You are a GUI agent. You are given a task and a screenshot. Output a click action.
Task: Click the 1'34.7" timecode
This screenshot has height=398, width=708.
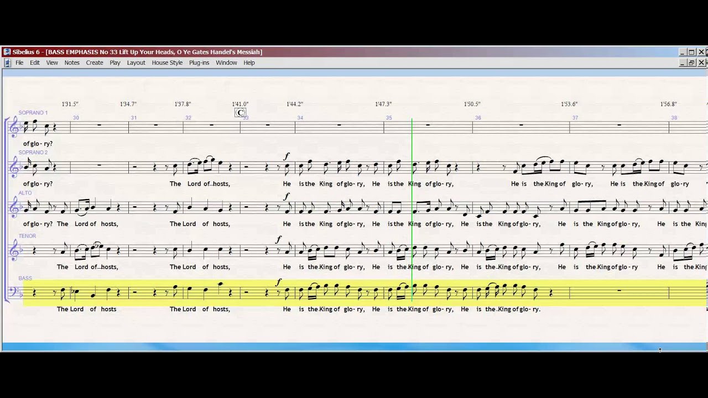[x=128, y=104]
